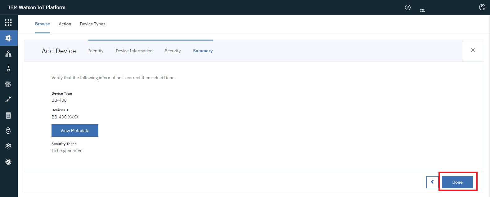Switch to the Browse tab

coord(43,24)
